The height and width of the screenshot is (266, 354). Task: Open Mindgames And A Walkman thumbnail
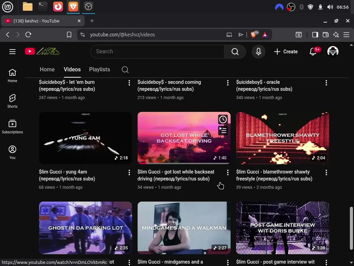point(184,228)
